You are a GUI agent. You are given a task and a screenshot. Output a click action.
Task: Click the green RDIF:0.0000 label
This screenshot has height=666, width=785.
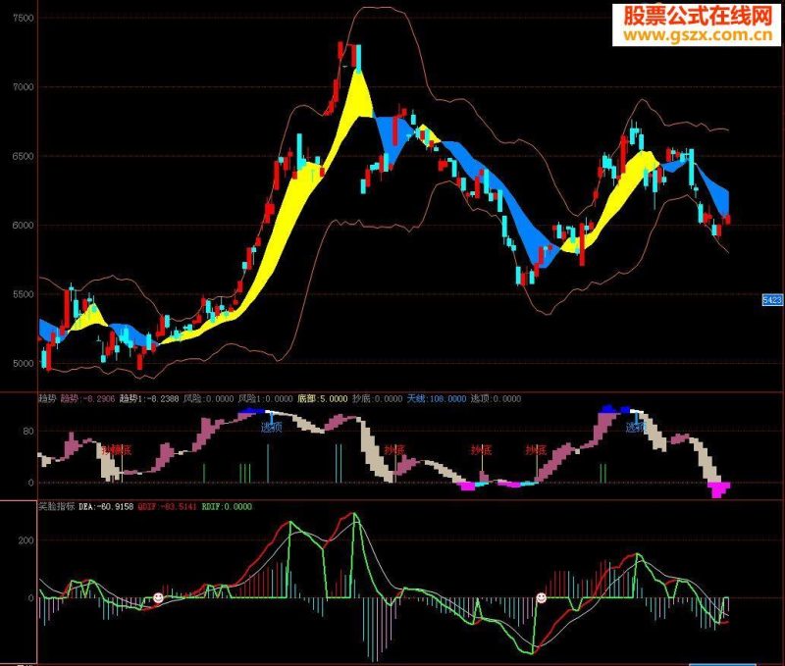point(227,506)
